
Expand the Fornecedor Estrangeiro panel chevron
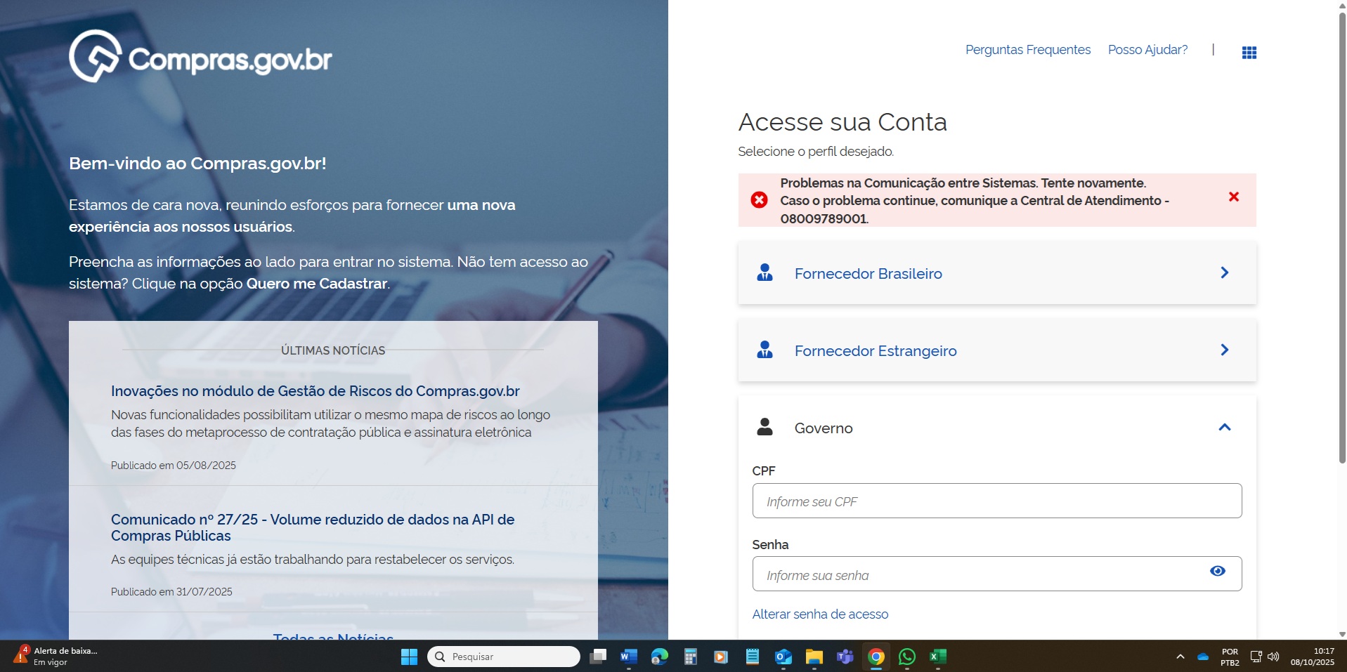[x=1224, y=350]
